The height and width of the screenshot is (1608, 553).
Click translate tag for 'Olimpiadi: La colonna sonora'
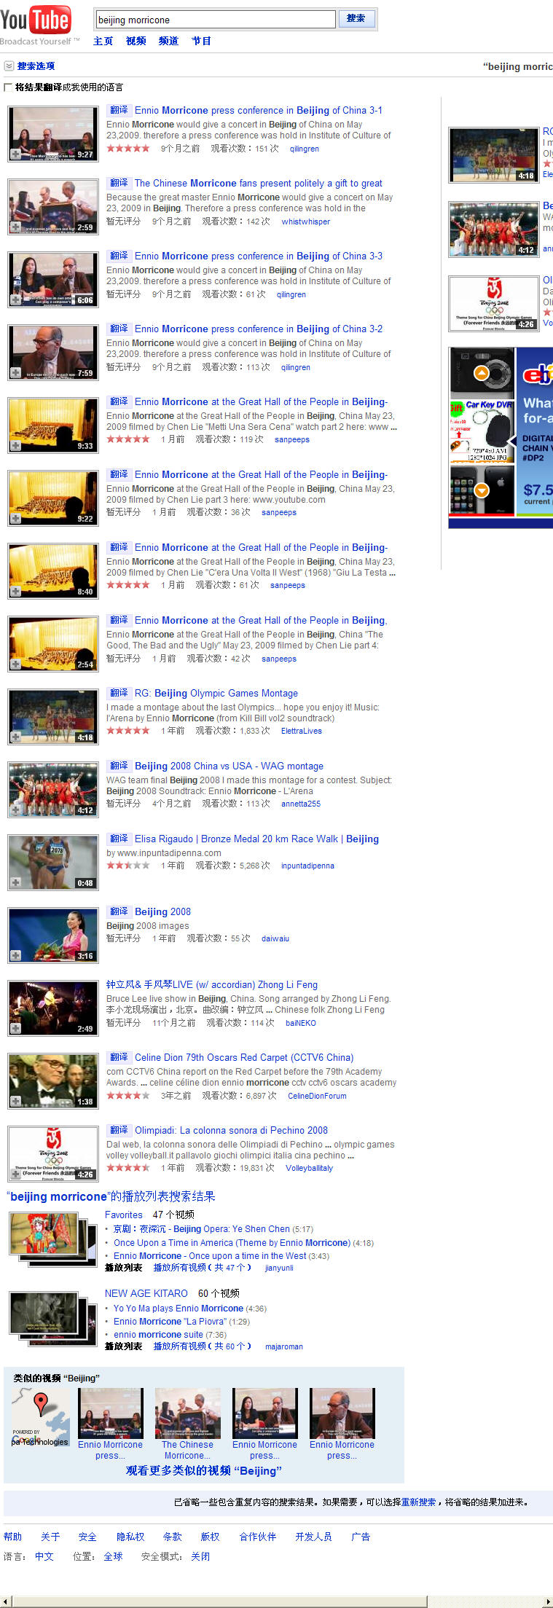pos(119,1130)
